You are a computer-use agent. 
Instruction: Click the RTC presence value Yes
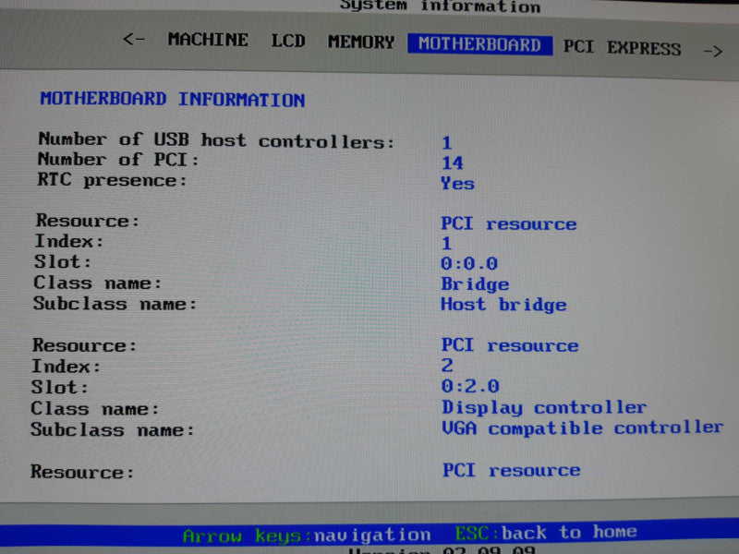(x=457, y=183)
